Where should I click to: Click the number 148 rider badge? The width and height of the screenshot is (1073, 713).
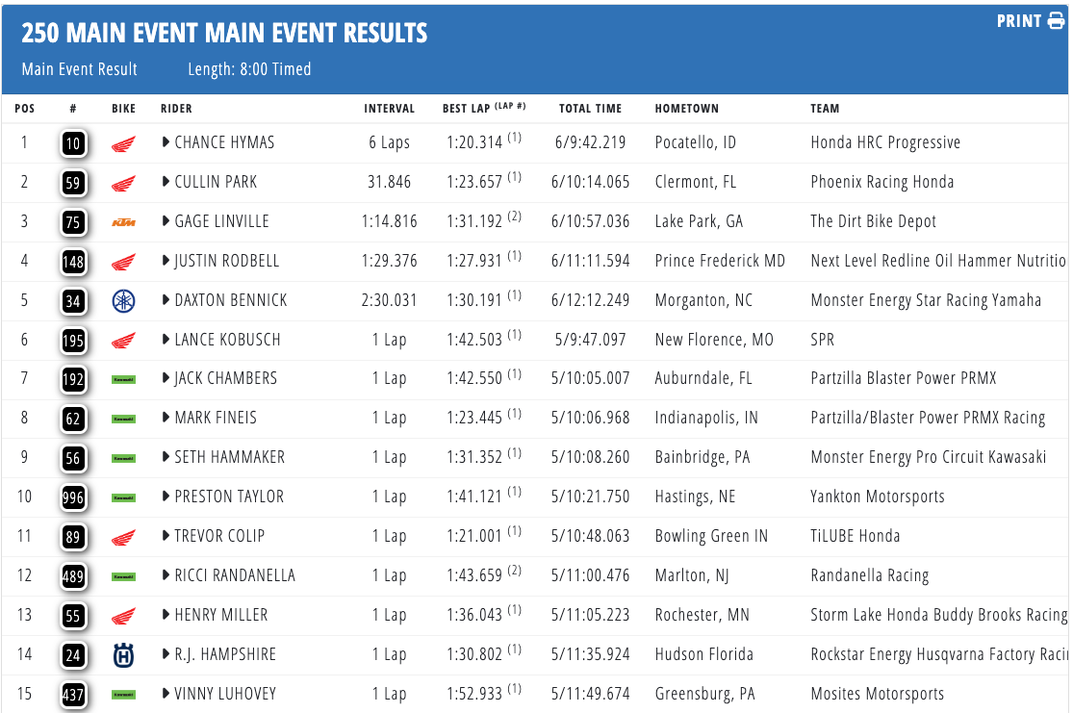point(73,262)
